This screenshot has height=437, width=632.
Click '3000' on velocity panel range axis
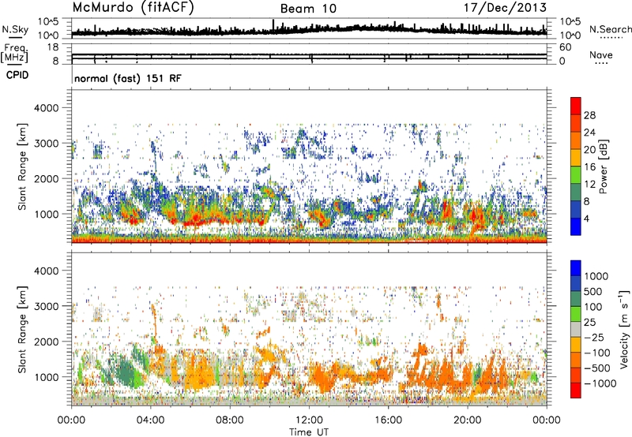point(48,306)
